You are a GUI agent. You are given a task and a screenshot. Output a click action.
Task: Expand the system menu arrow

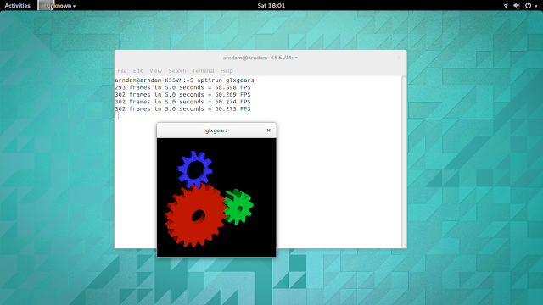pos(536,6)
